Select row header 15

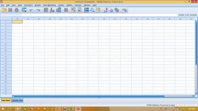point(6,66)
